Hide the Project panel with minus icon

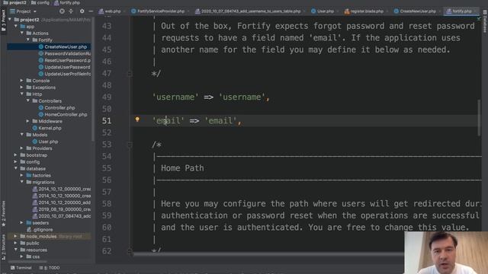pos(91,11)
